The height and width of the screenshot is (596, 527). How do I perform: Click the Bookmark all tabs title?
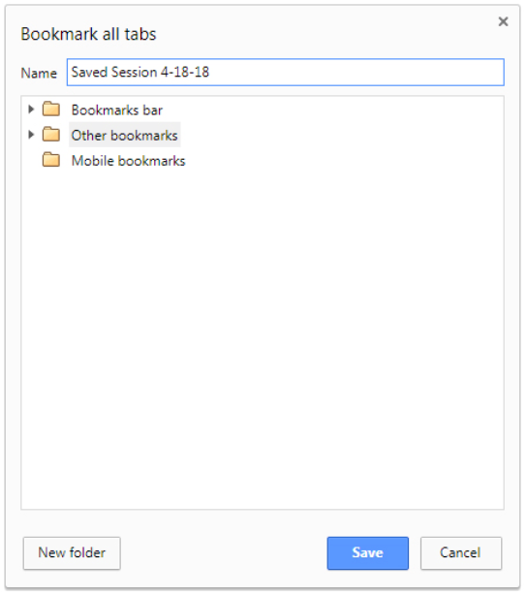pos(88,34)
